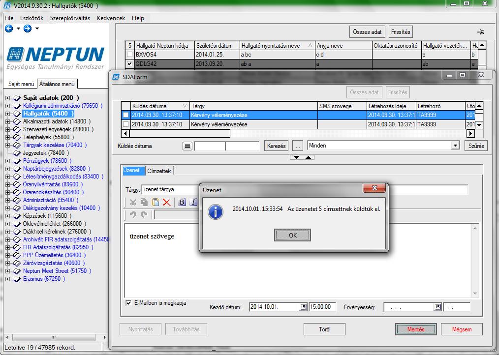Click the Kezdő dátum time field
499x355 pixels.
click(x=322, y=307)
